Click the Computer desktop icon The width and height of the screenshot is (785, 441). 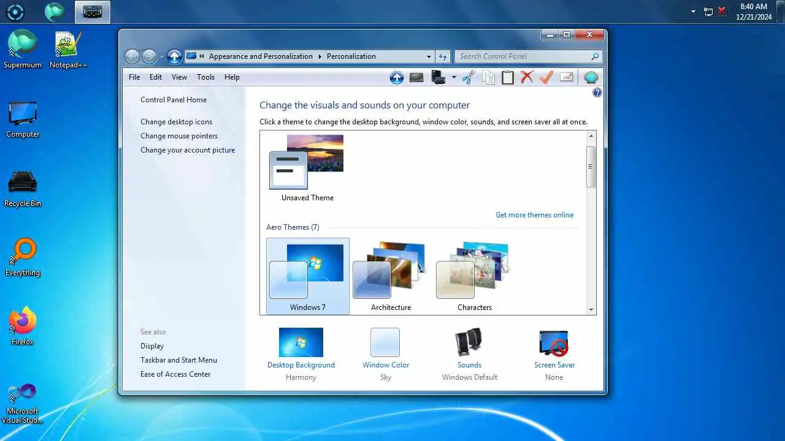pos(23,119)
